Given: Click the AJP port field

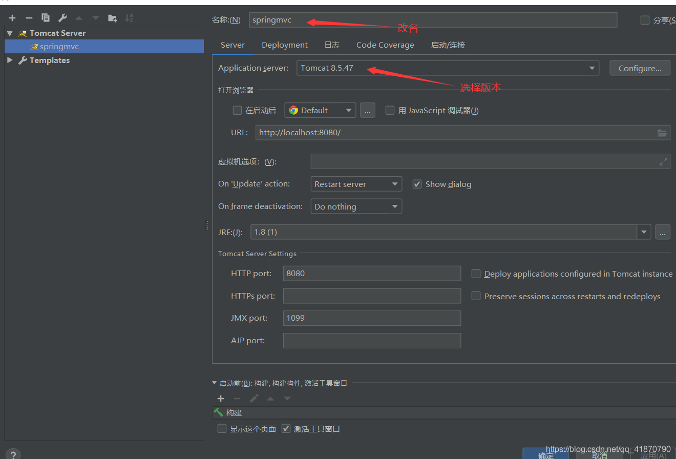Looking at the screenshot, I should [372, 341].
